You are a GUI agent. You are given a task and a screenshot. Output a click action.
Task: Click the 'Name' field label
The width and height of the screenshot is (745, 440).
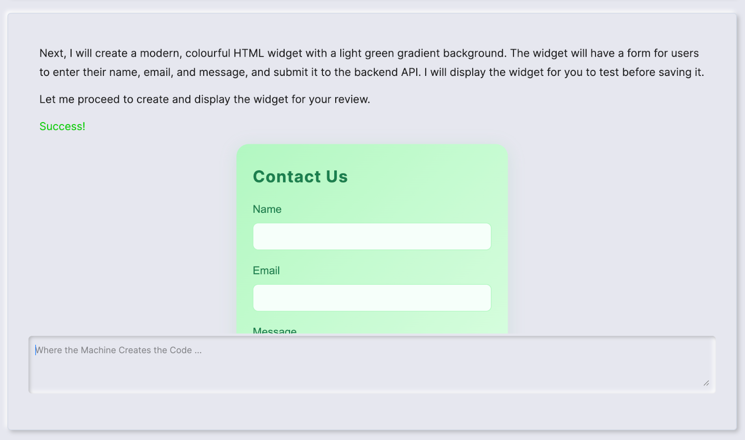coord(267,209)
